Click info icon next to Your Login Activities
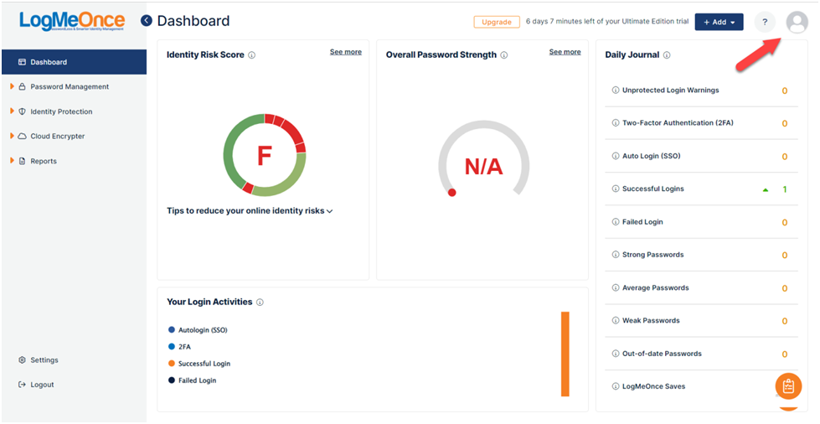The width and height of the screenshot is (820, 424). click(260, 302)
